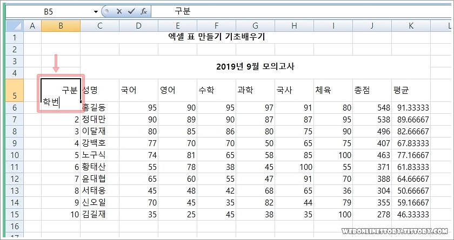
Task: Click the 국사 header cell
Action: point(294,91)
